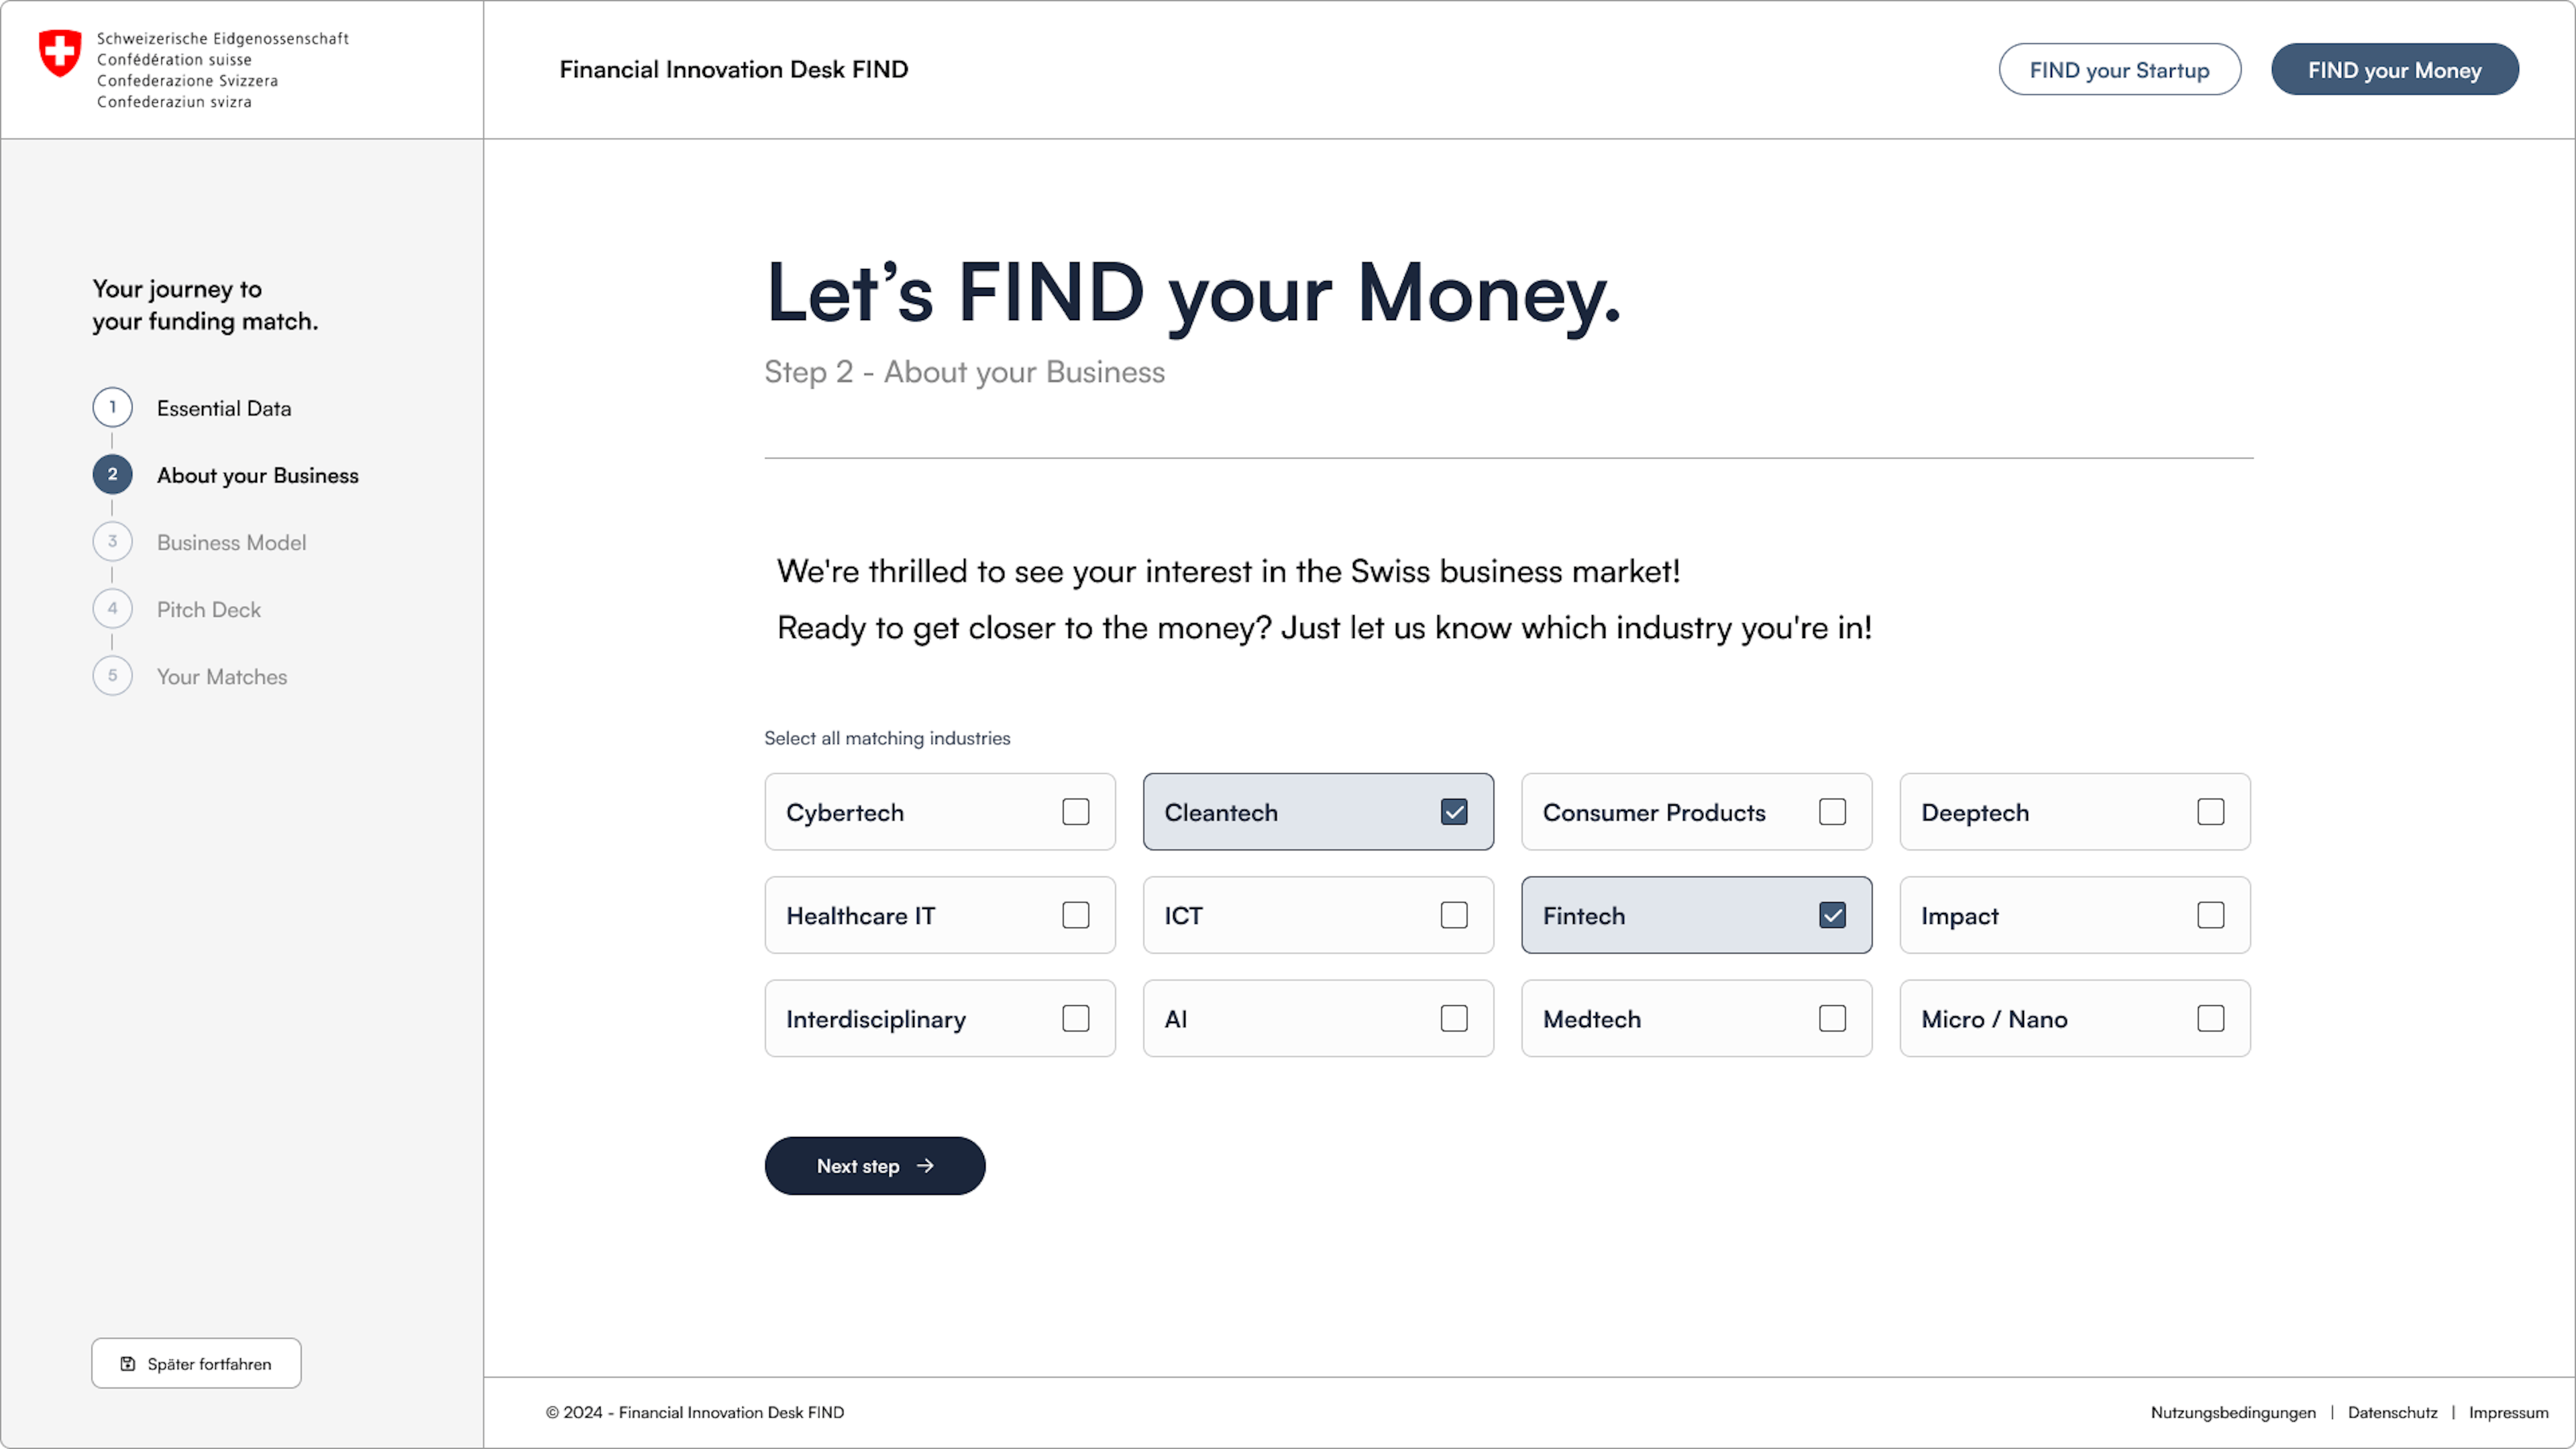Toggle the Fintech industry checkbox
Screen dimensions: 2576x1449
(1833, 915)
